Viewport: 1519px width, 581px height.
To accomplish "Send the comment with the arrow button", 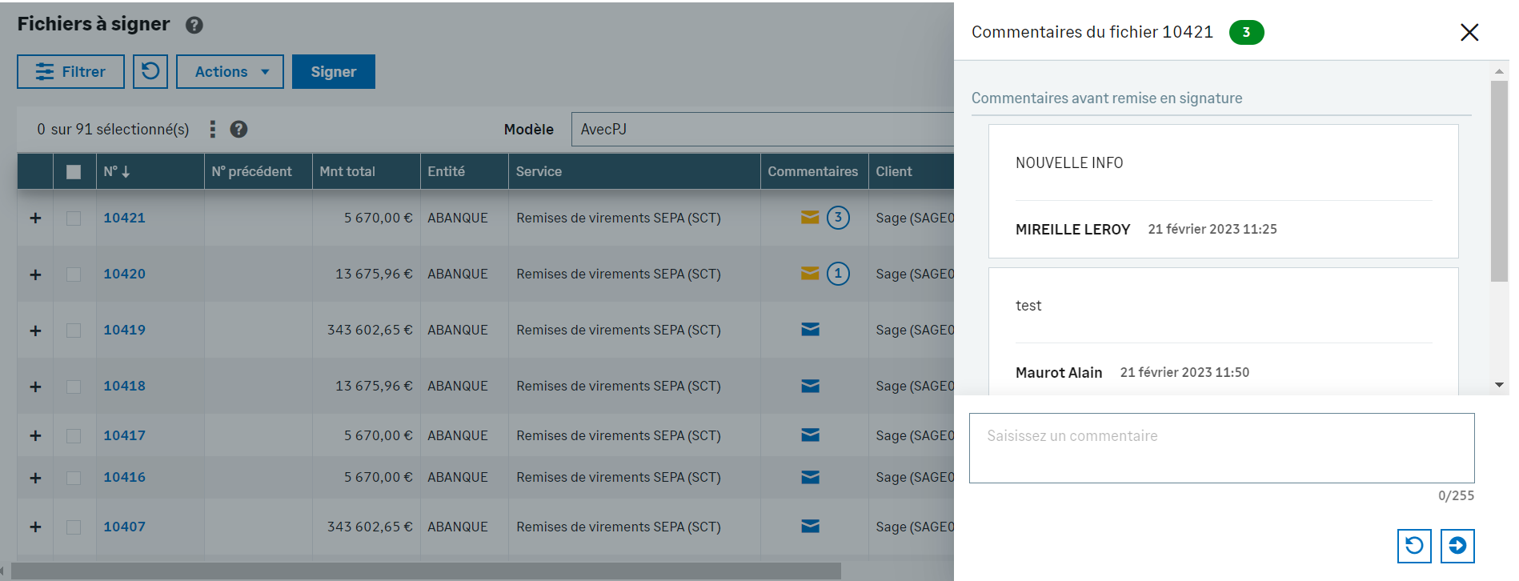I will coord(1457,546).
